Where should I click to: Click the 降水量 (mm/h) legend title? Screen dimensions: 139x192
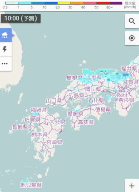[x=130, y=5]
